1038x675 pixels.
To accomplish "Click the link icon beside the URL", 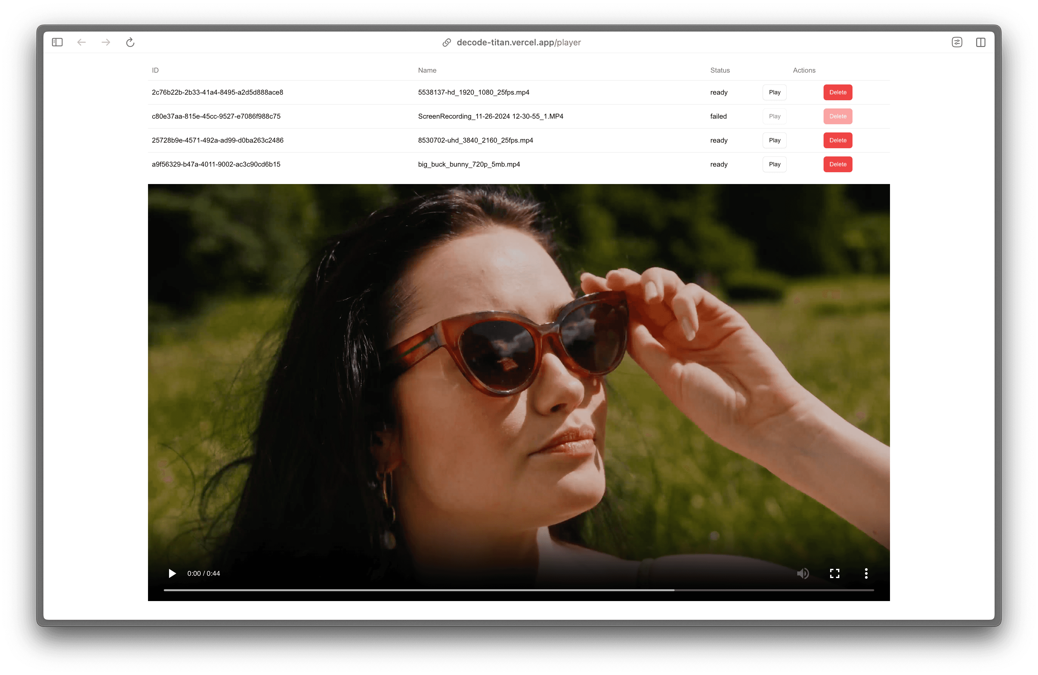I will [x=447, y=42].
